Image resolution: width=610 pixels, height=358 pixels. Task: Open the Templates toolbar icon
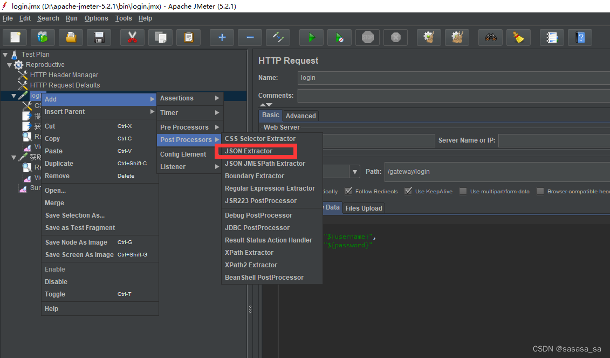coord(43,37)
